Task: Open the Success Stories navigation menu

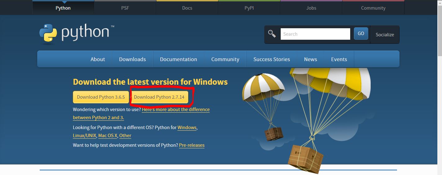Action: click(x=271, y=59)
